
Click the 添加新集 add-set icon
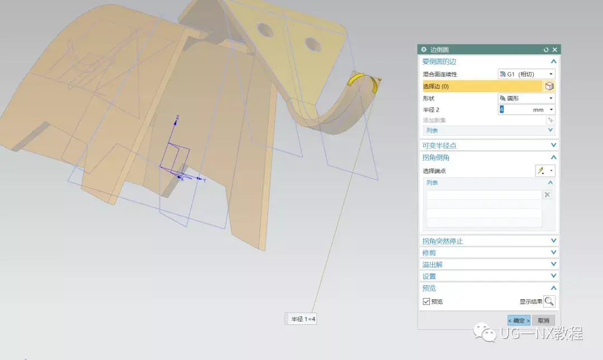[551, 121]
